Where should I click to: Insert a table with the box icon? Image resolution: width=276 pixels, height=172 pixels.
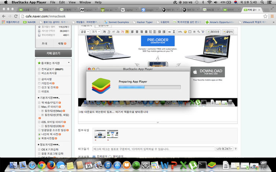190,32
